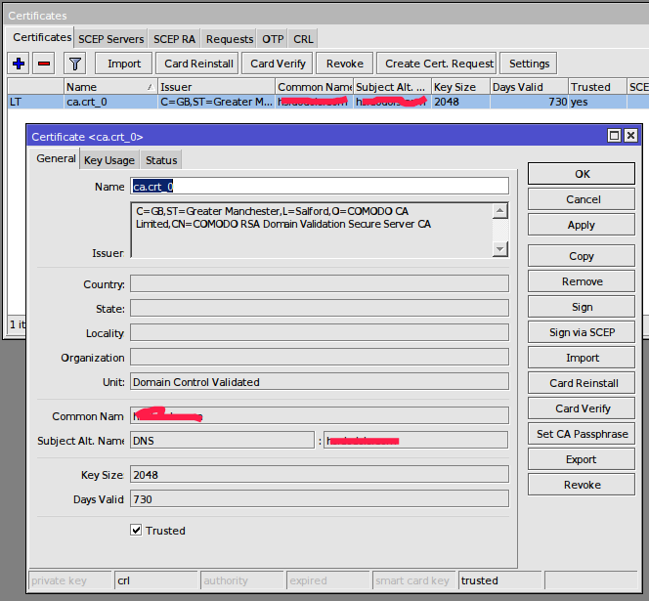Click the Copy button

pyautogui.click(x=582, y=256)
